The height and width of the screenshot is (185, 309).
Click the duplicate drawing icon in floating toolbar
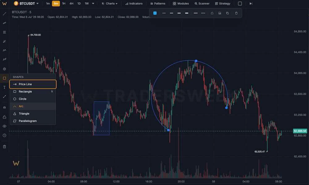(x=227, y=13)
